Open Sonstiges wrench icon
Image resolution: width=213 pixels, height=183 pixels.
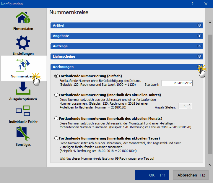click(x=23, y=134)
